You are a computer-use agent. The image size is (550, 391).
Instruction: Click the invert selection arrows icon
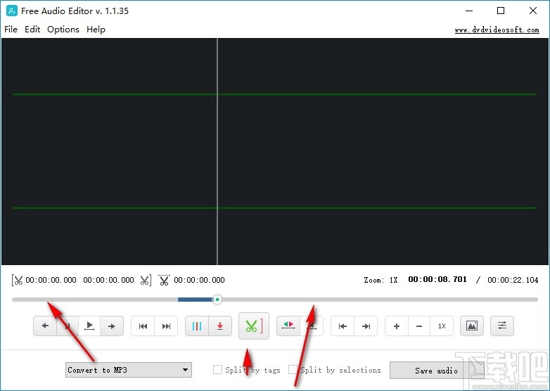288,326
